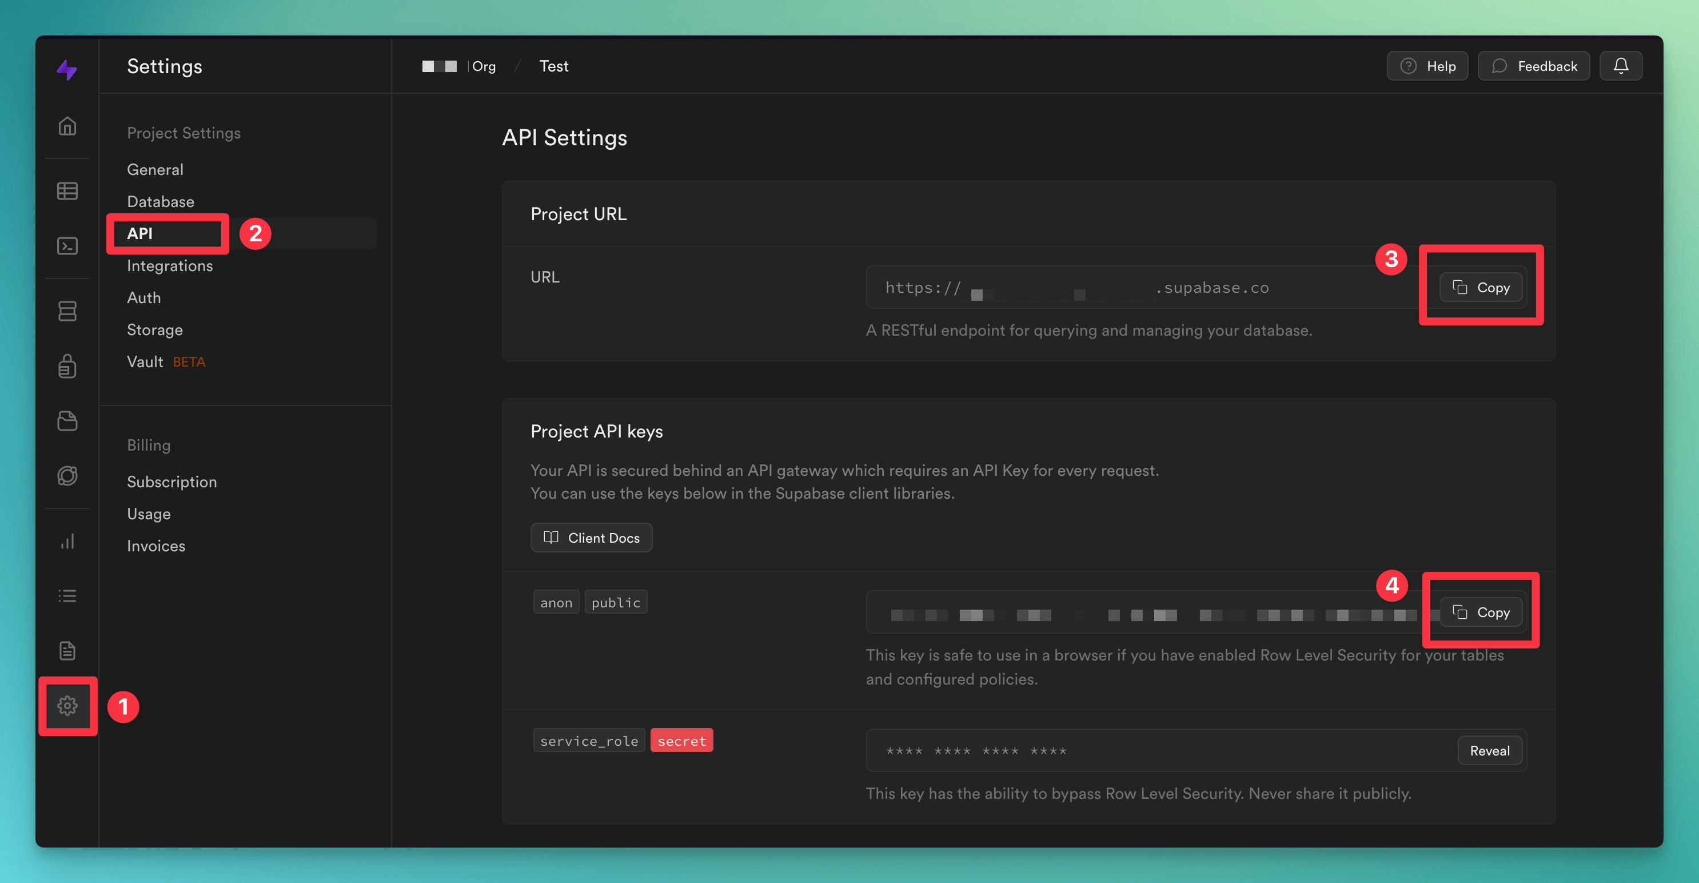The image size is (1699, 883).
Task: Open the SQL Editor terminal icon
Action: pyautogui.click(x=67, y=245)
